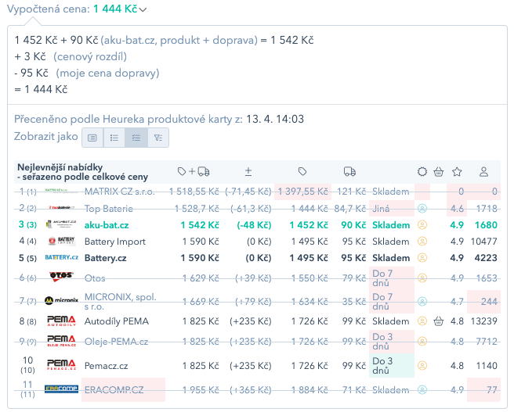Click the Battery Import logo thumbnail
This screenshot has width=514, height=412.
point(62,241)
